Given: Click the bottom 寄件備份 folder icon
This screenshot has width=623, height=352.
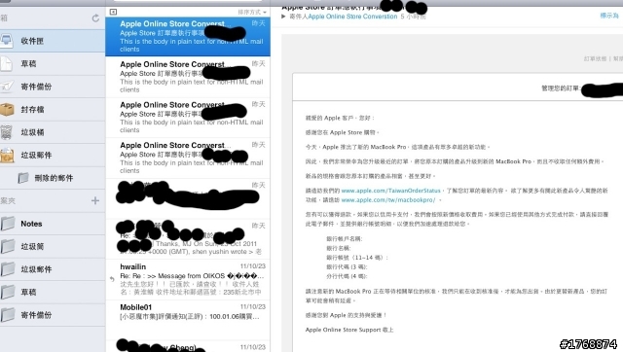Looking at the screenshot, I should point(8,315).
